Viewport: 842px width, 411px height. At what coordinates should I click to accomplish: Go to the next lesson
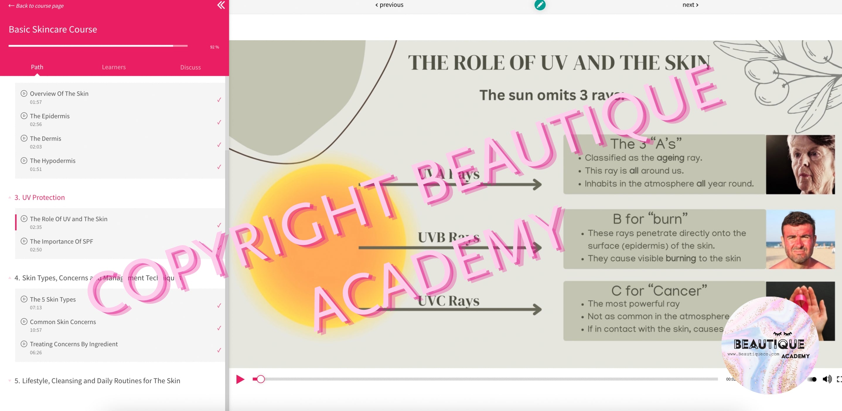pyautogui.click(x=690, y=5)
